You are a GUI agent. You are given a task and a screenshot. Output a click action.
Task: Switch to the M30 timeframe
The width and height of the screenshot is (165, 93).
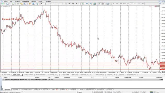[124, 4]
